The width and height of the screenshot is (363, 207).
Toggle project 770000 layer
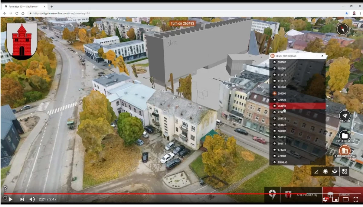[x=297, y=156]
